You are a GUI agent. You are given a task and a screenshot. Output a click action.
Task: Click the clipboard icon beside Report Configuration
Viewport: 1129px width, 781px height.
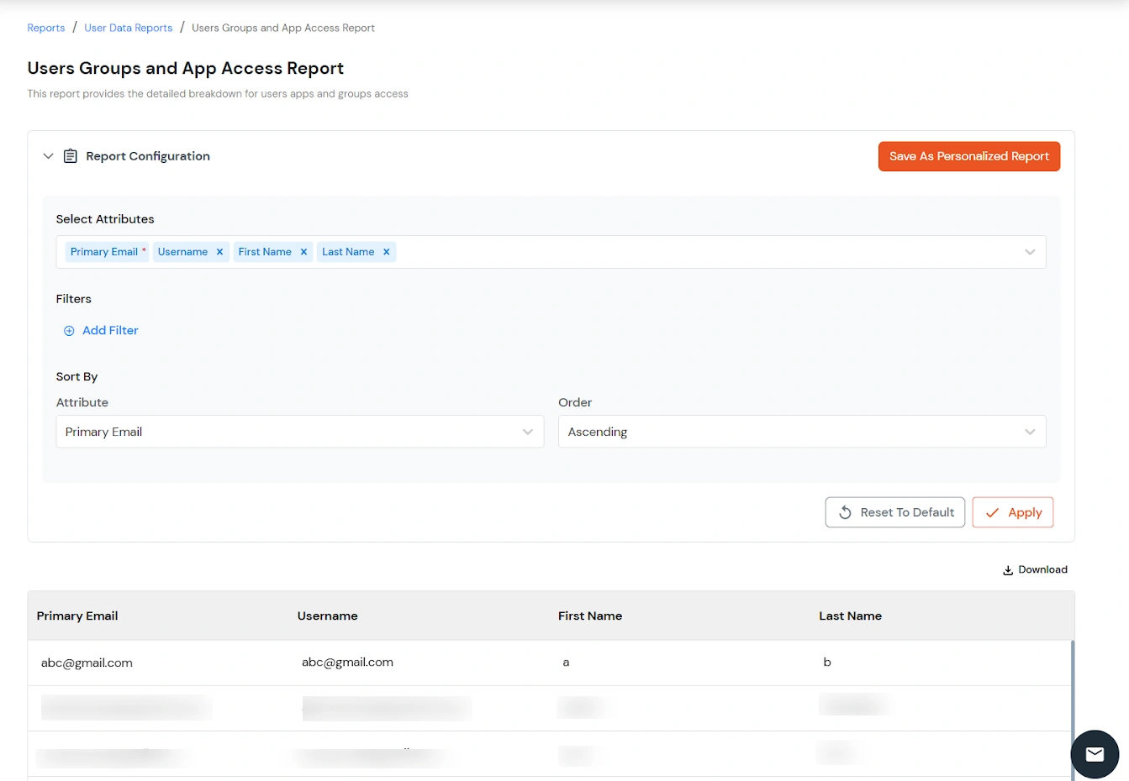point(71,156)
